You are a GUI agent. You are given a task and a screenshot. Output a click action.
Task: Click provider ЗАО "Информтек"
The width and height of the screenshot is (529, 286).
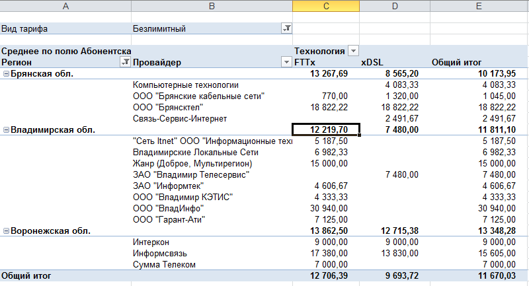[169, 186]
